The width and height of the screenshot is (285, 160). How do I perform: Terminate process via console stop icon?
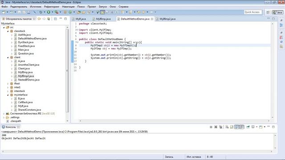click(x=211, y=127)
